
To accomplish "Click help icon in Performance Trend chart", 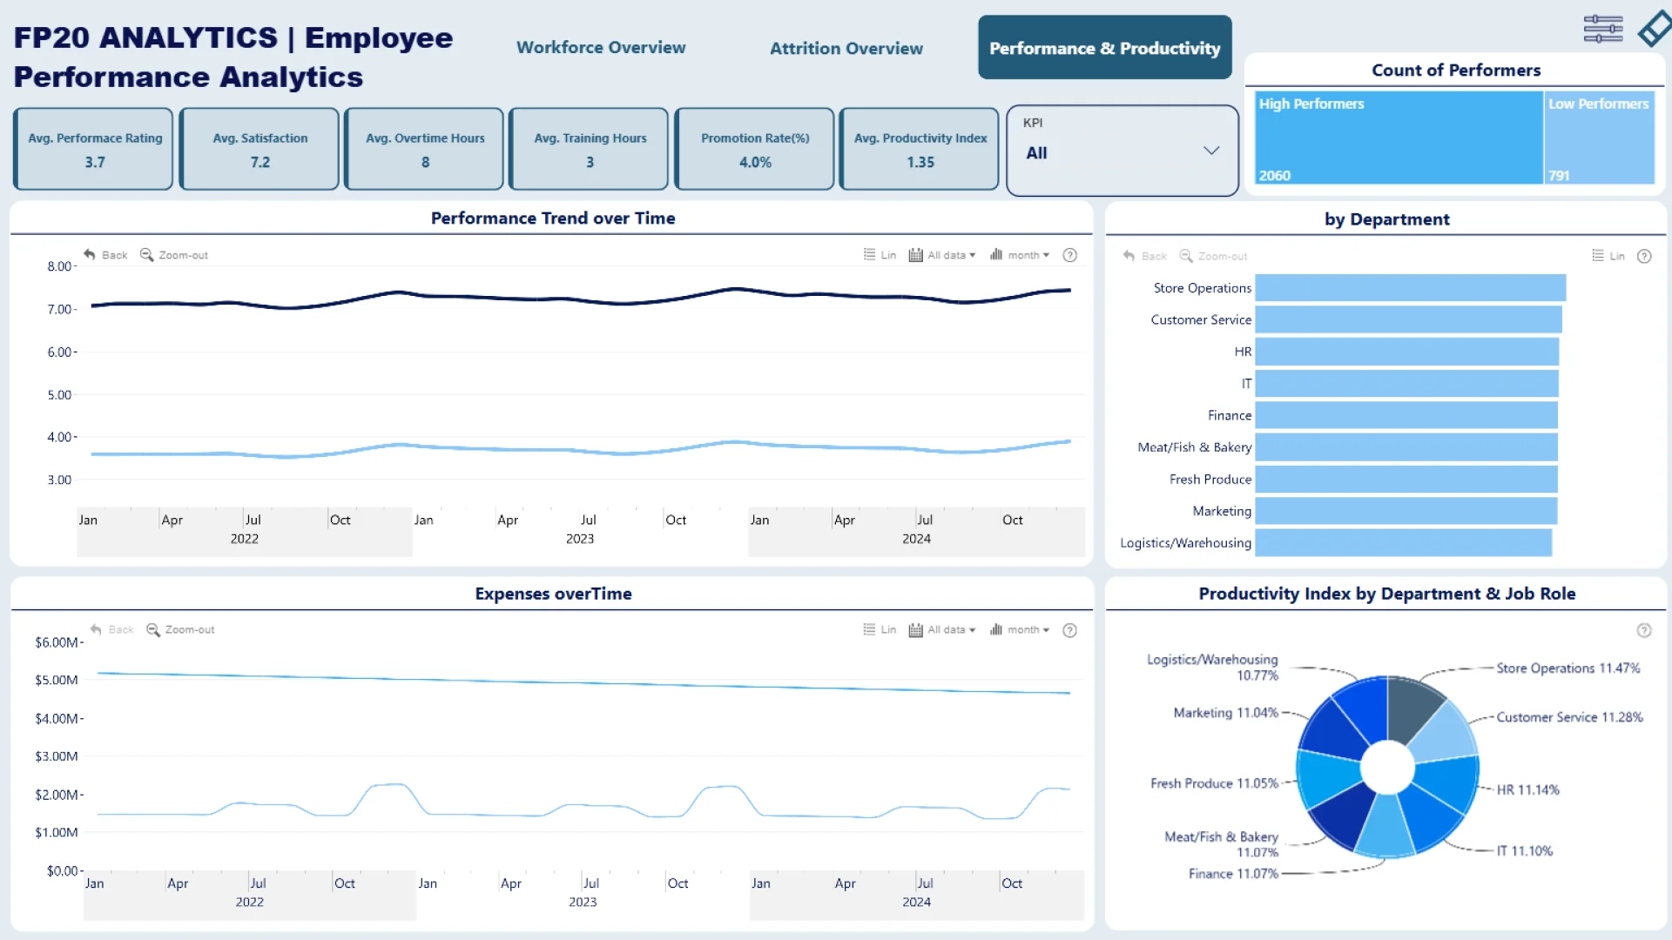I will (1070, 255).
